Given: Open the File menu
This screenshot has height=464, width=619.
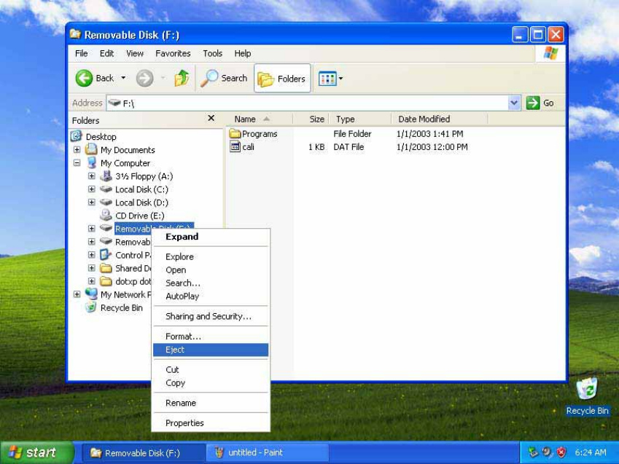Looking at the screenshot, I should [82, 53].
